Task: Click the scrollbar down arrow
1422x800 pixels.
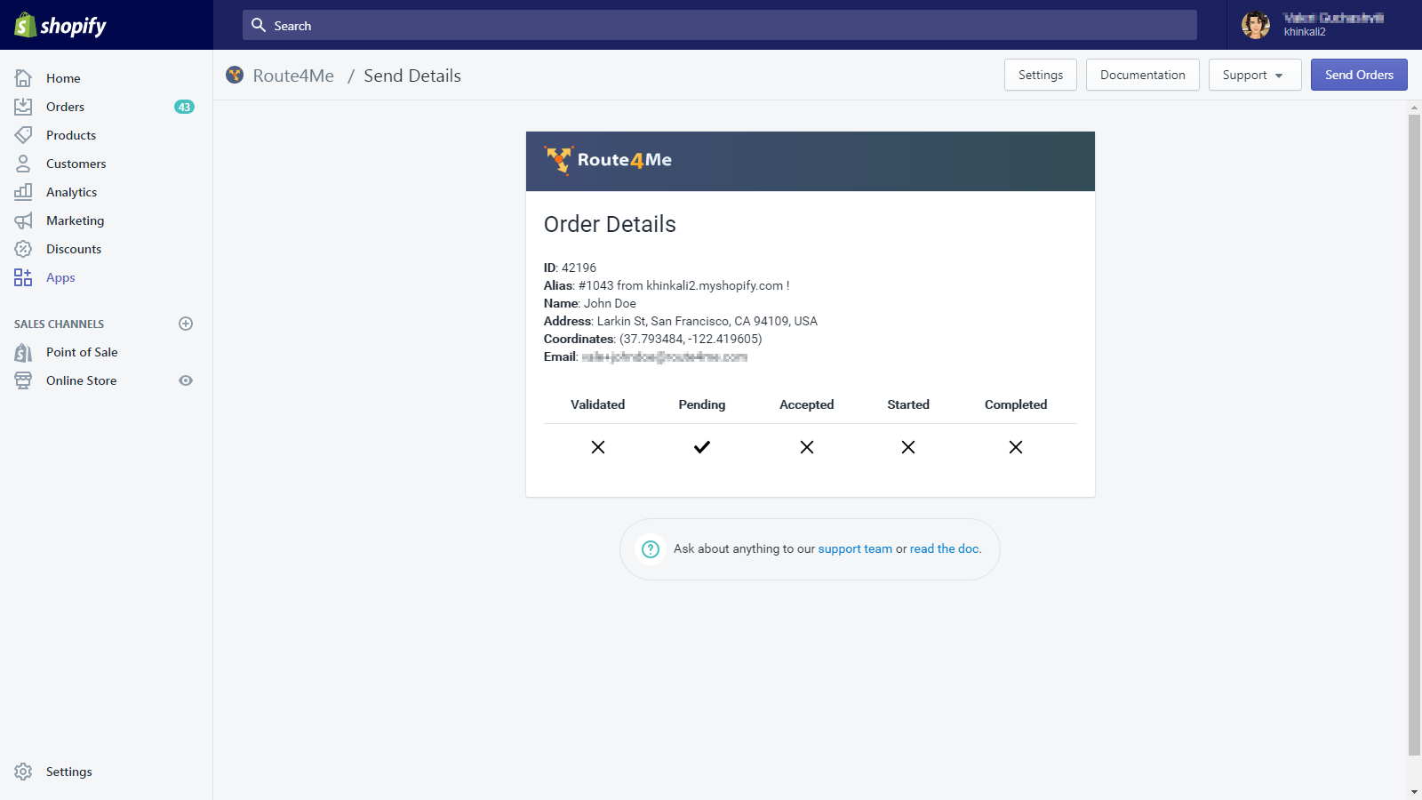Action: pos(1414,792)
